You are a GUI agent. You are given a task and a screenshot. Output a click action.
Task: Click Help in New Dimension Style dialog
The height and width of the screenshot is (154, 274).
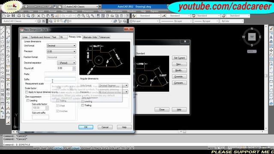coord(124,127)
